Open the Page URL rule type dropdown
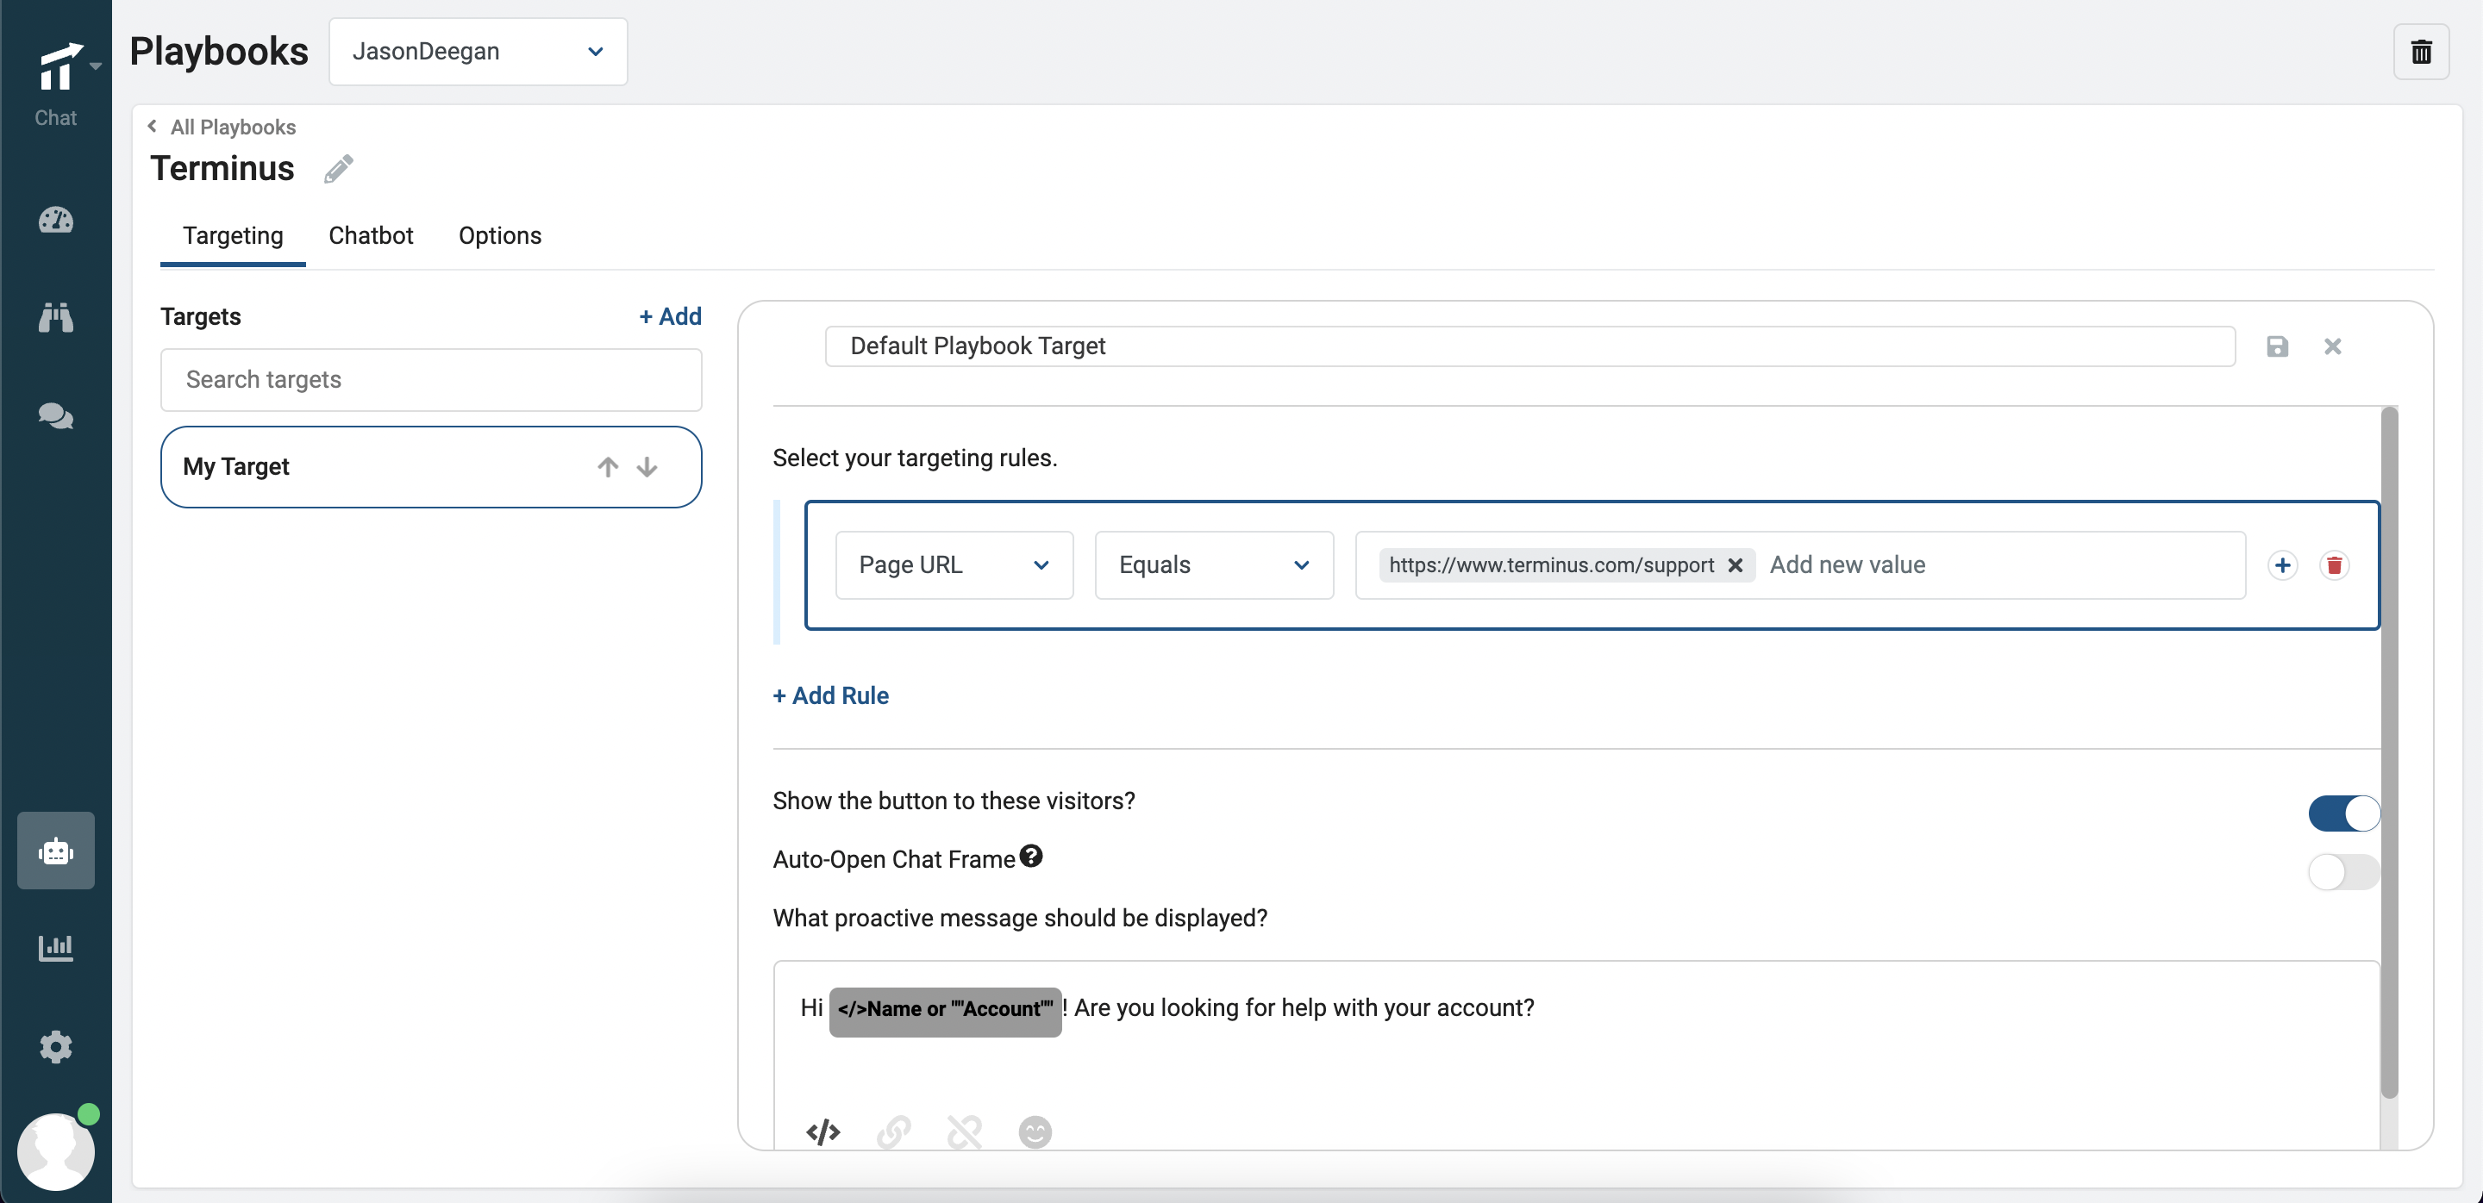This screenshot has width=2483, height=1203. (954, 565)
